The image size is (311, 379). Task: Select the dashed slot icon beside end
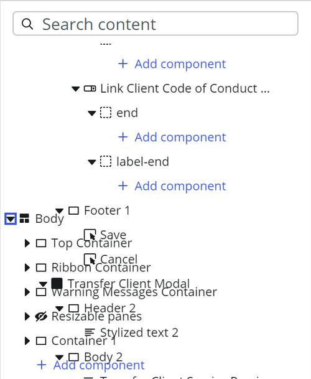(x=106, y=113)
